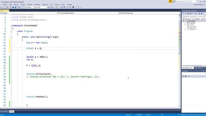
Task: Click the Alphabetical sort icon in Properties
Action: (186, 76)
